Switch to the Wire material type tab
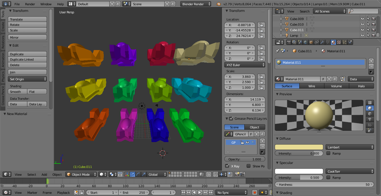The width and height of the screenshot is (381, 196). coord(312,86)
